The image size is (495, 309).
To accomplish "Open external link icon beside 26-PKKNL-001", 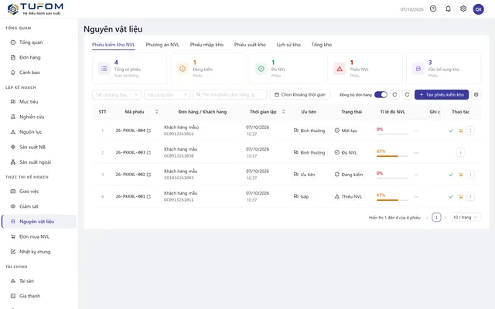I will point(148,196).
